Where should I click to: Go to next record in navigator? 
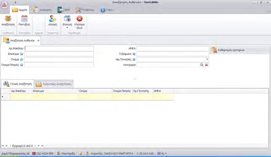pyautogui.click(x=35, y=146)
